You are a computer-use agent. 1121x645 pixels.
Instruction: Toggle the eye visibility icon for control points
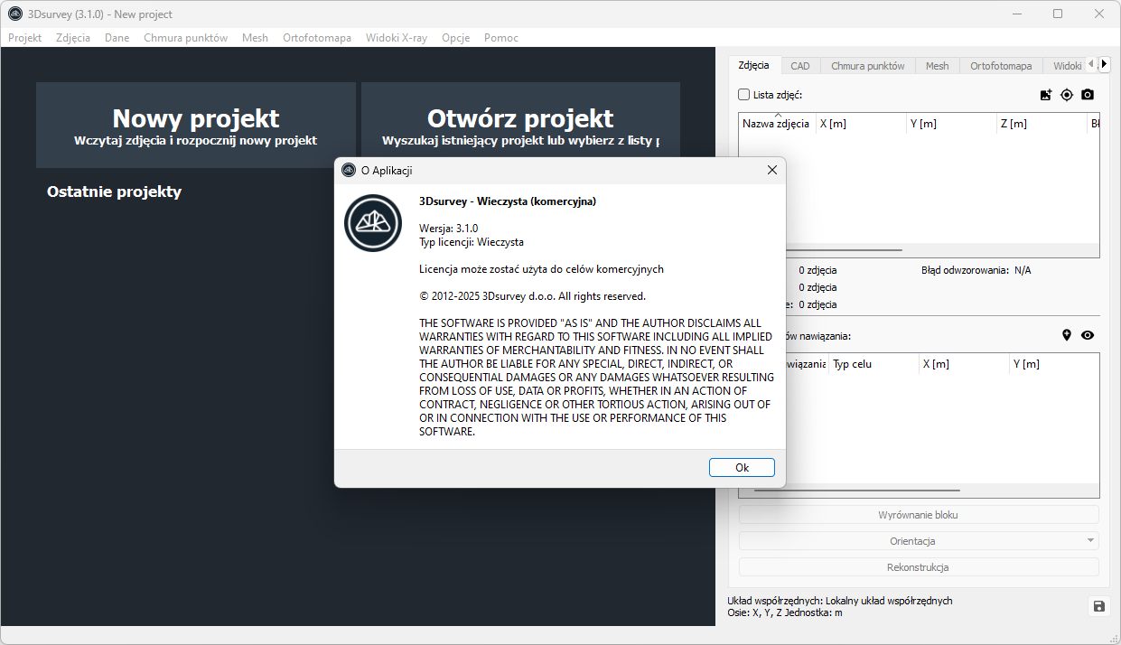pyautogui.click(x=1088, y=335)
